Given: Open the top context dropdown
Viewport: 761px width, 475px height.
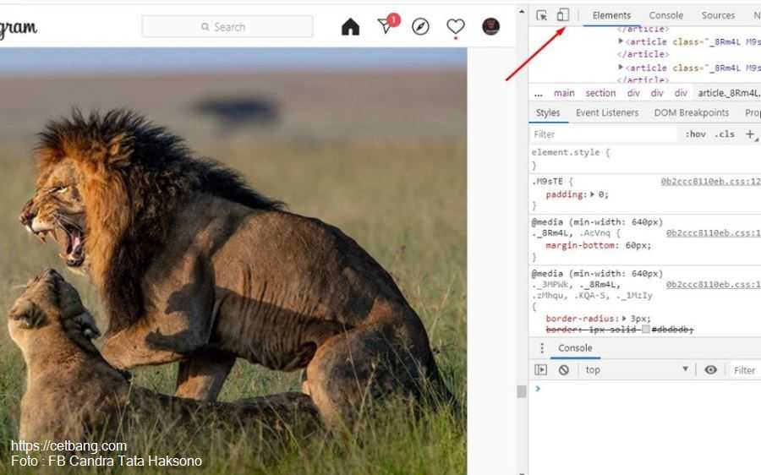Looking at the screenshot, I should pos(637,369).
